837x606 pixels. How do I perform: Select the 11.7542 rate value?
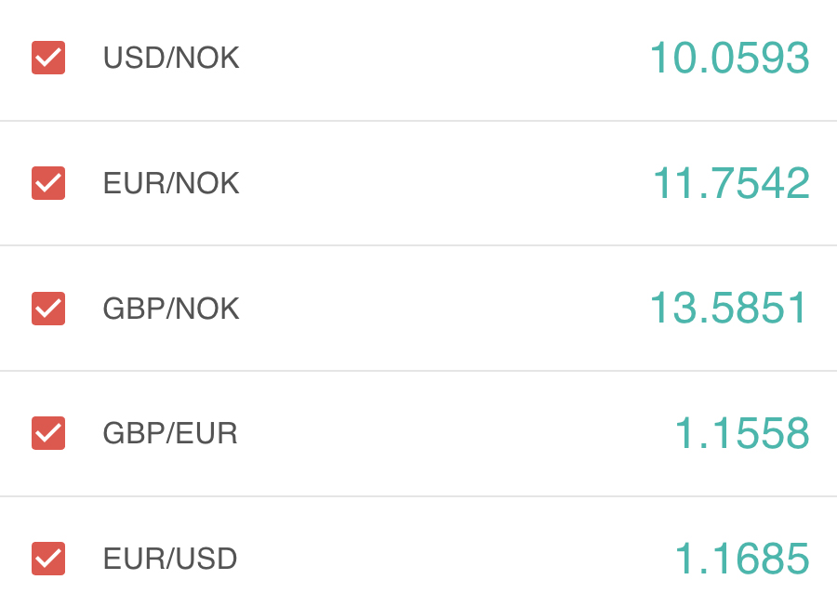pos(731,183)
